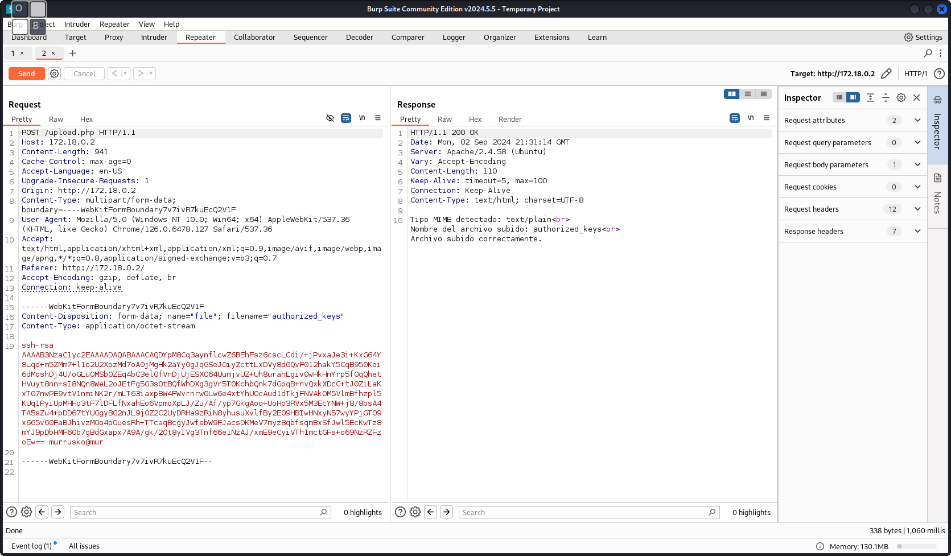Screen dimensions: 951x556
Task: Open the Proxy tool tab
Action: (114, 37)
